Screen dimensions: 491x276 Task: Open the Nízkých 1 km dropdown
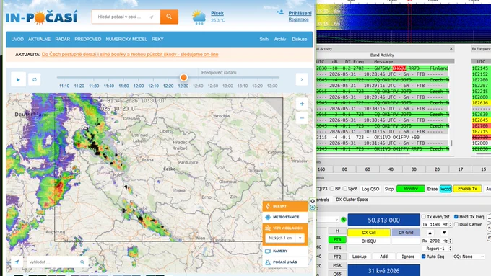(x=284, y=239)
